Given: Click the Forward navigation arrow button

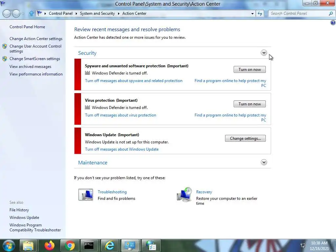Looking at the screenshot, I should [16, 13].
